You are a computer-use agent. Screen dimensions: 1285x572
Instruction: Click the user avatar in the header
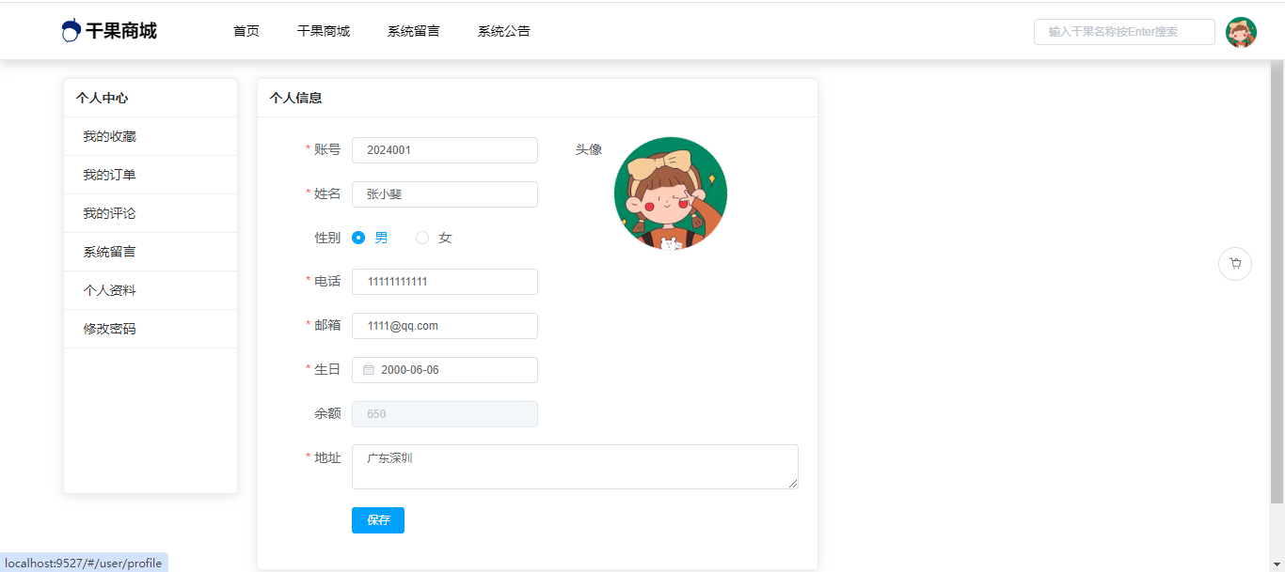(1241, 32)
